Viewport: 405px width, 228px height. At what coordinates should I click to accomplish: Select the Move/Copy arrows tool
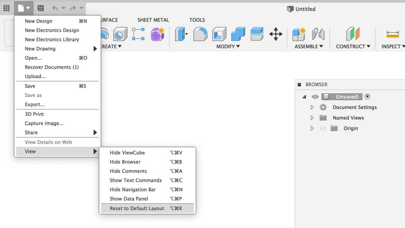276,34
